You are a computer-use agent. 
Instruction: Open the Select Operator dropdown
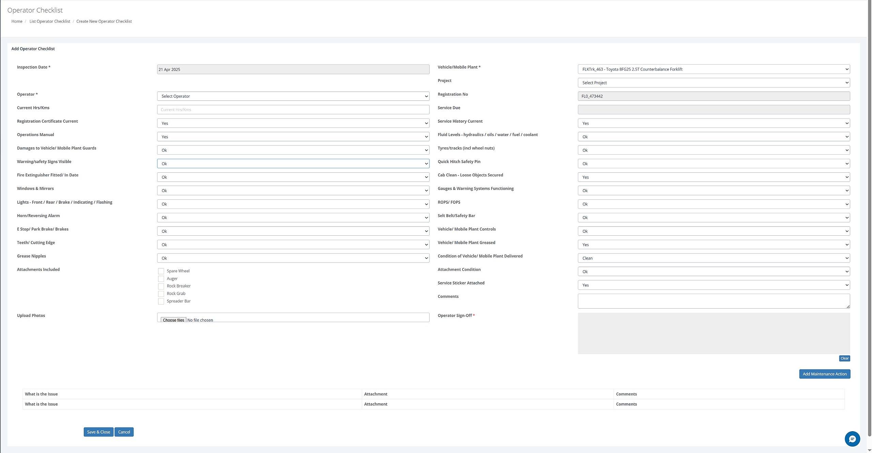point(293,96)
